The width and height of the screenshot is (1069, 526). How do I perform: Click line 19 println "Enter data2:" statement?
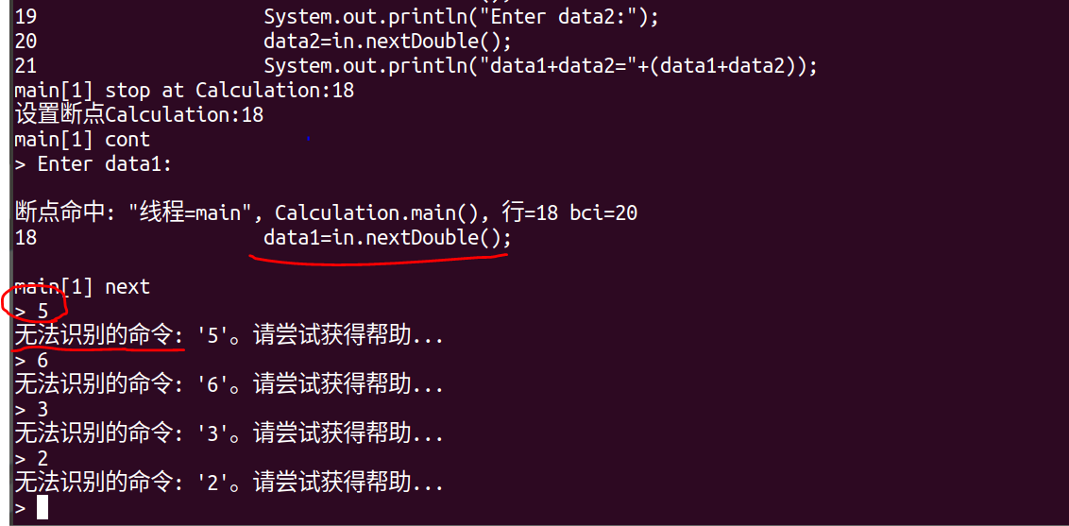pyautogui.click(x=462, y=16)
